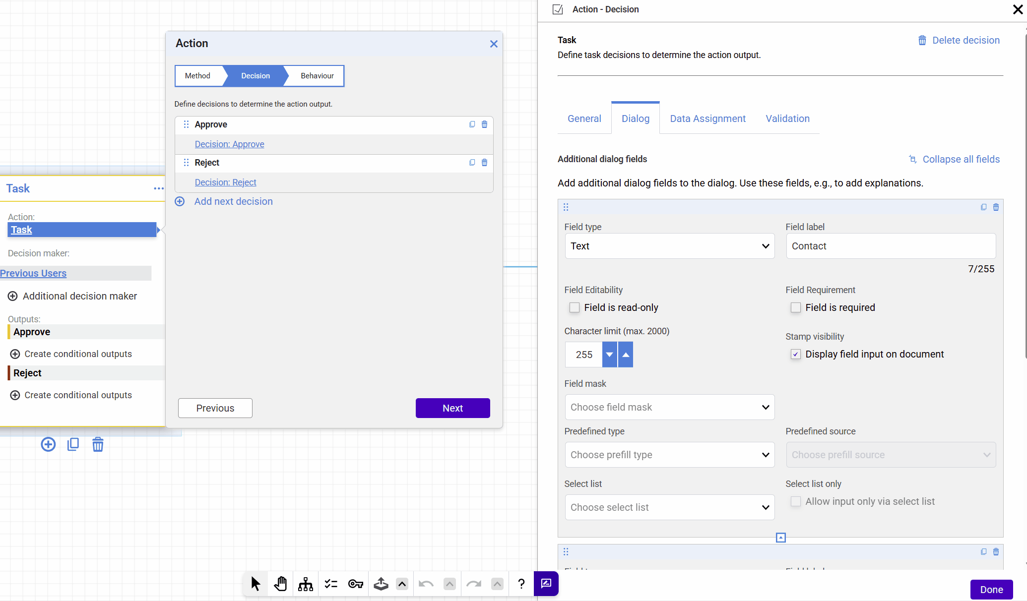This screenshot has width=1027, height=601.
Task: Click the key icon in toolbar
Action: click(x=356, y=584)
